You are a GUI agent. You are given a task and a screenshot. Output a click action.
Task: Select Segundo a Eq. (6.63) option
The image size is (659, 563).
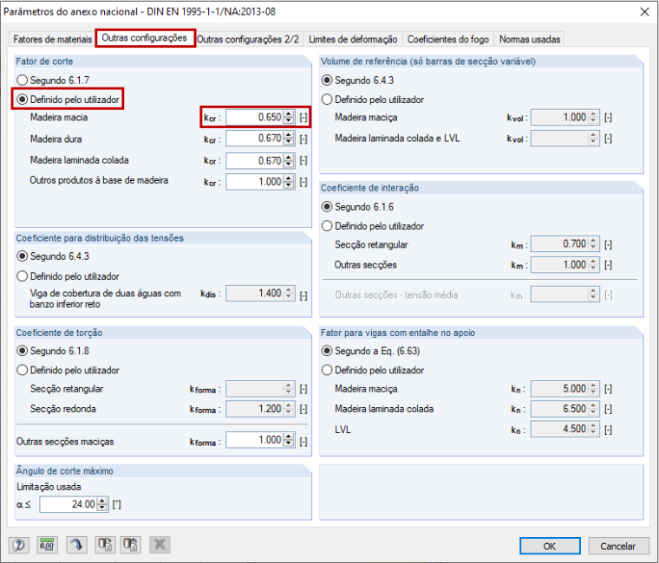[x=371, y=351]
